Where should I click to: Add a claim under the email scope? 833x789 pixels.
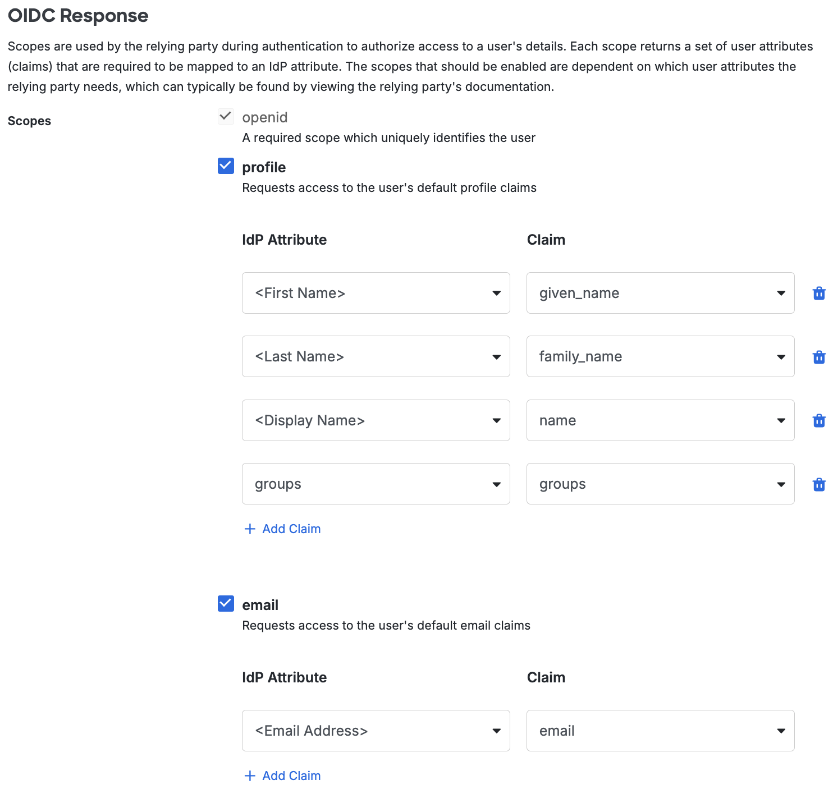click(x=281, y=776)
